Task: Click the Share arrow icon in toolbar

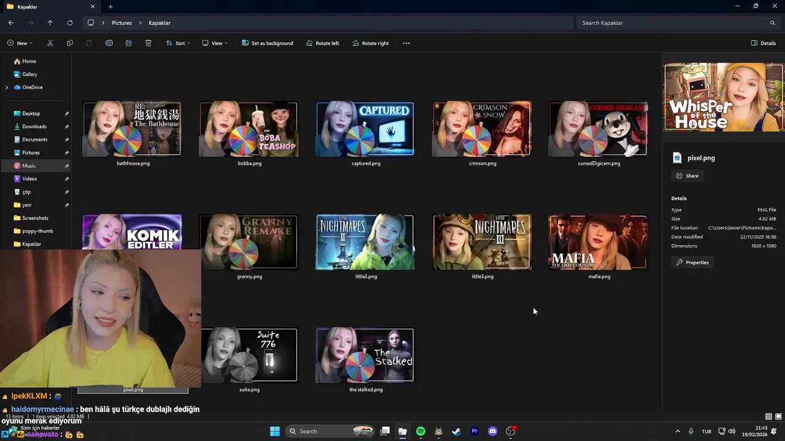Action: pyautogui.click(x=129, y=43)
